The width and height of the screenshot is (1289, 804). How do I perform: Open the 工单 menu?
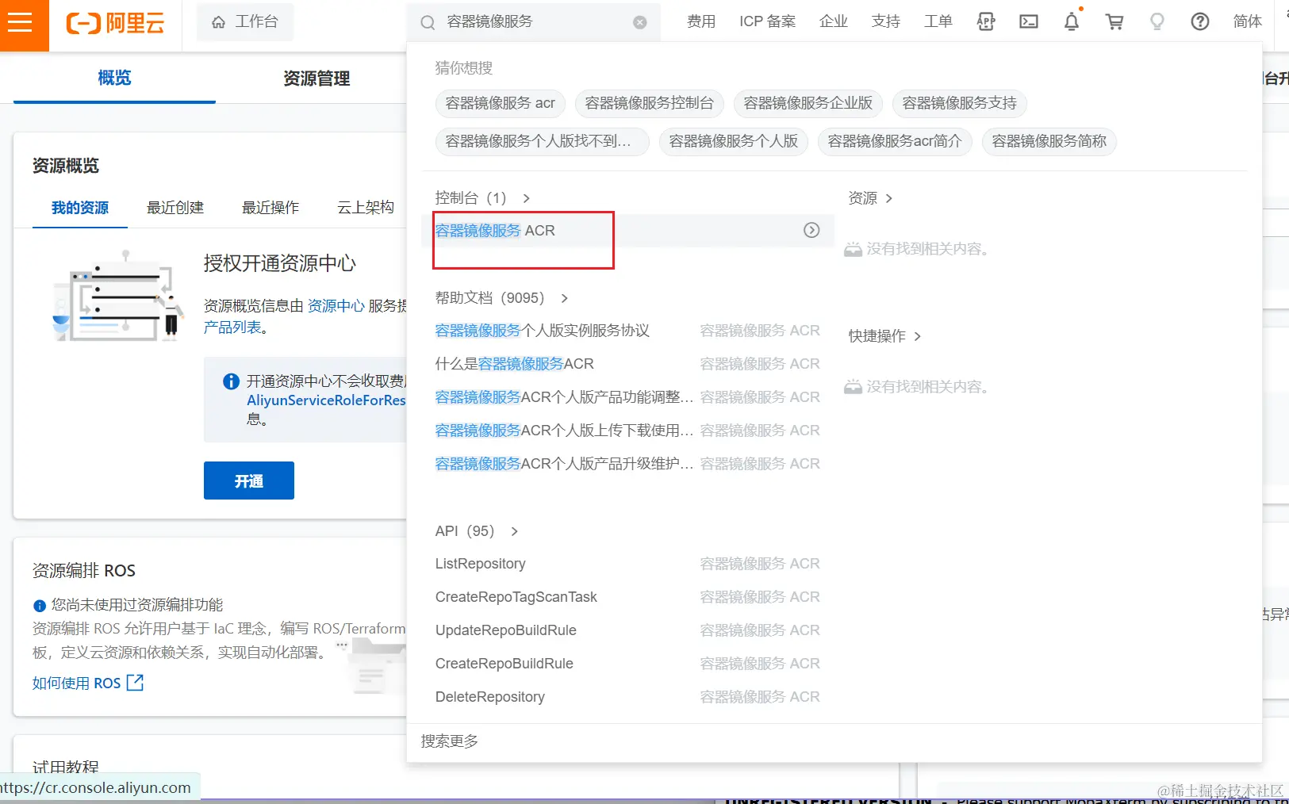point(938,21)
